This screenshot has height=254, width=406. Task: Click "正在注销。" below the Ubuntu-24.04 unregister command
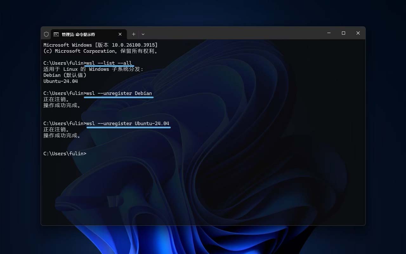pos(56,130)
